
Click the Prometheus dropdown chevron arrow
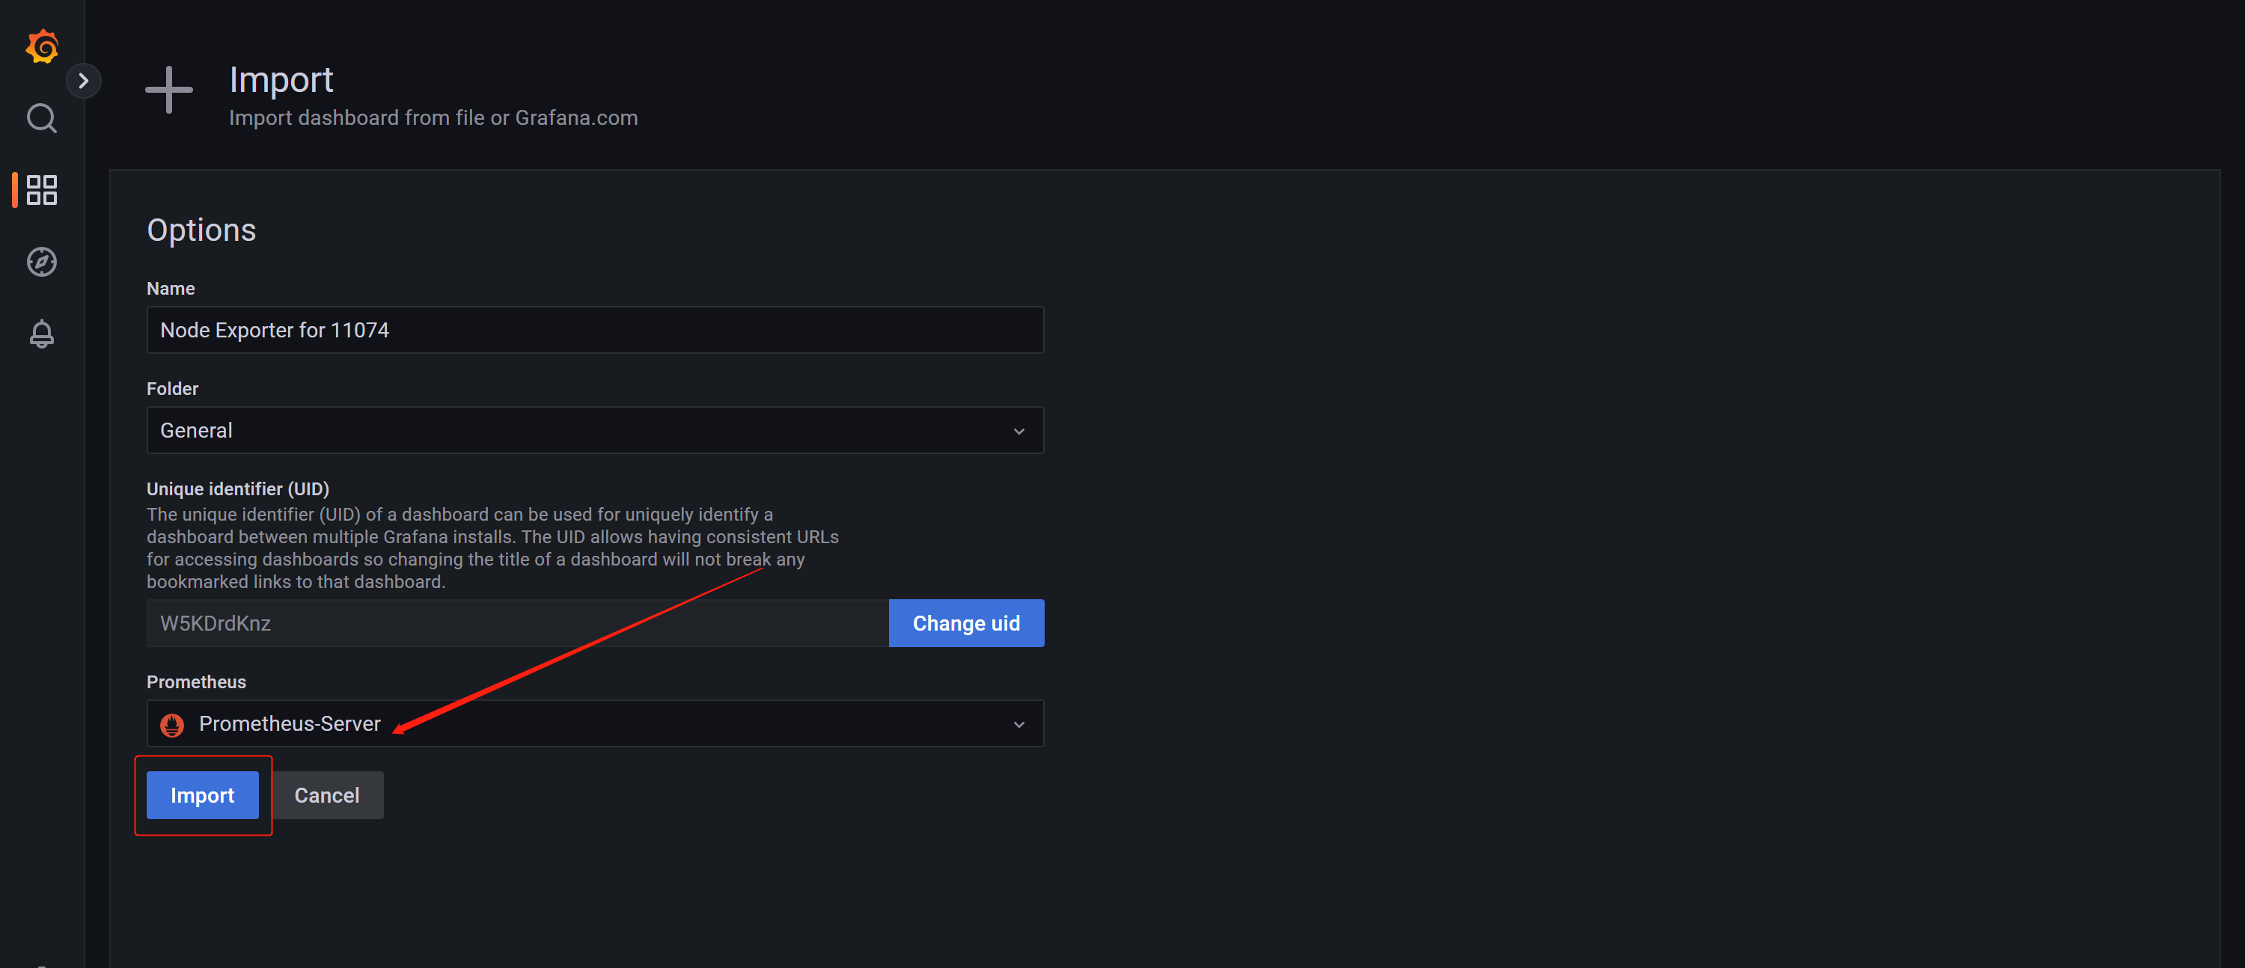tap(1018, 725)
